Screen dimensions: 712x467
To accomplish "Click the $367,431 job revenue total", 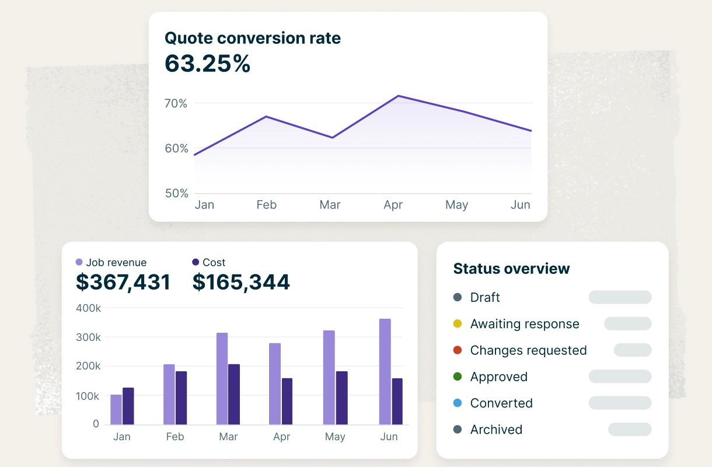I will click(x=123, y=283).
